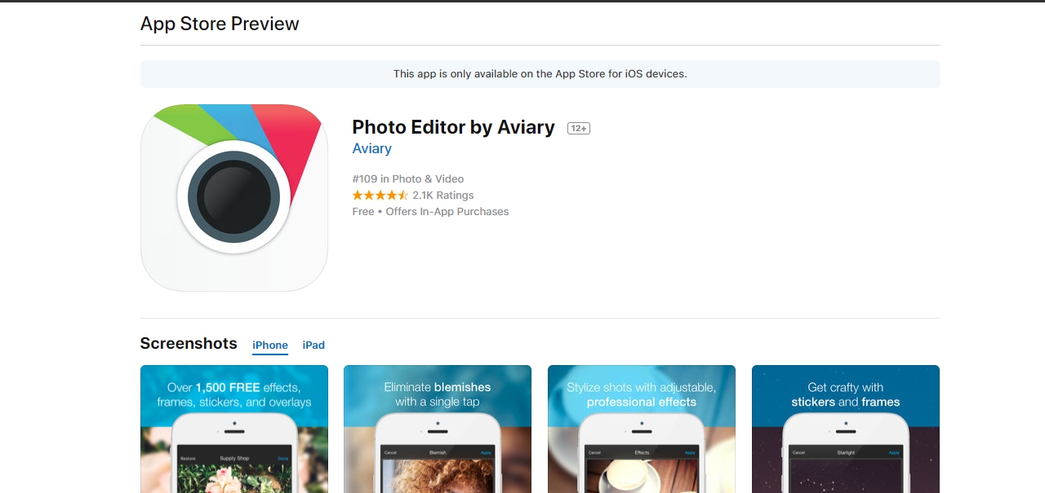The width and height of the screenshot is (1045, 493).
Task: Open screenshot 'Stylize shots with adjustable, professional effects'
Action: tap(642, 429)
